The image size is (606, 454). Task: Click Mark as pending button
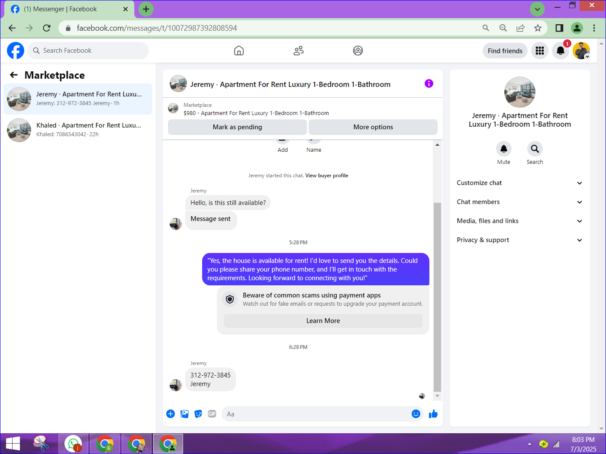(237, 127)
